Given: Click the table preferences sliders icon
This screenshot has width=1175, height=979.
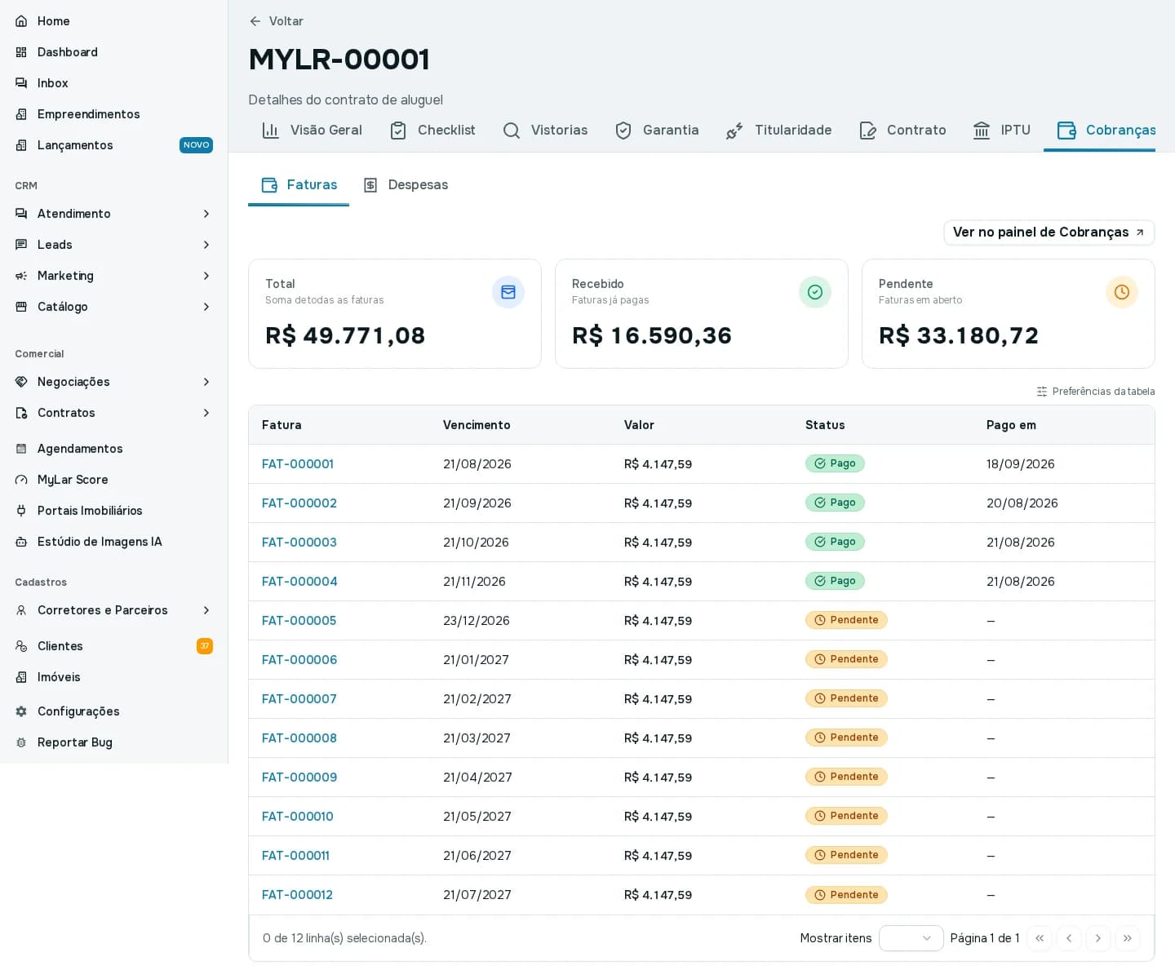Looking at the screenshot, I should click(x=1042, y=392).
